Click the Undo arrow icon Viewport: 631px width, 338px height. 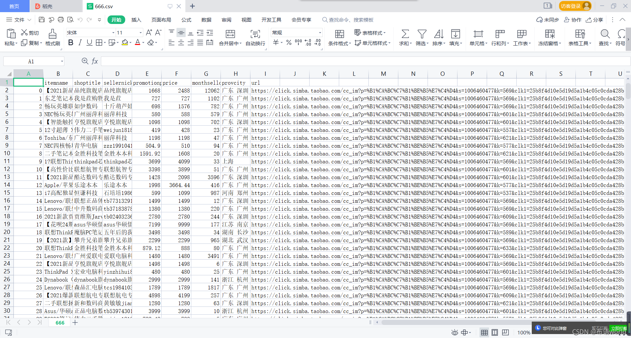pos(80,20)
